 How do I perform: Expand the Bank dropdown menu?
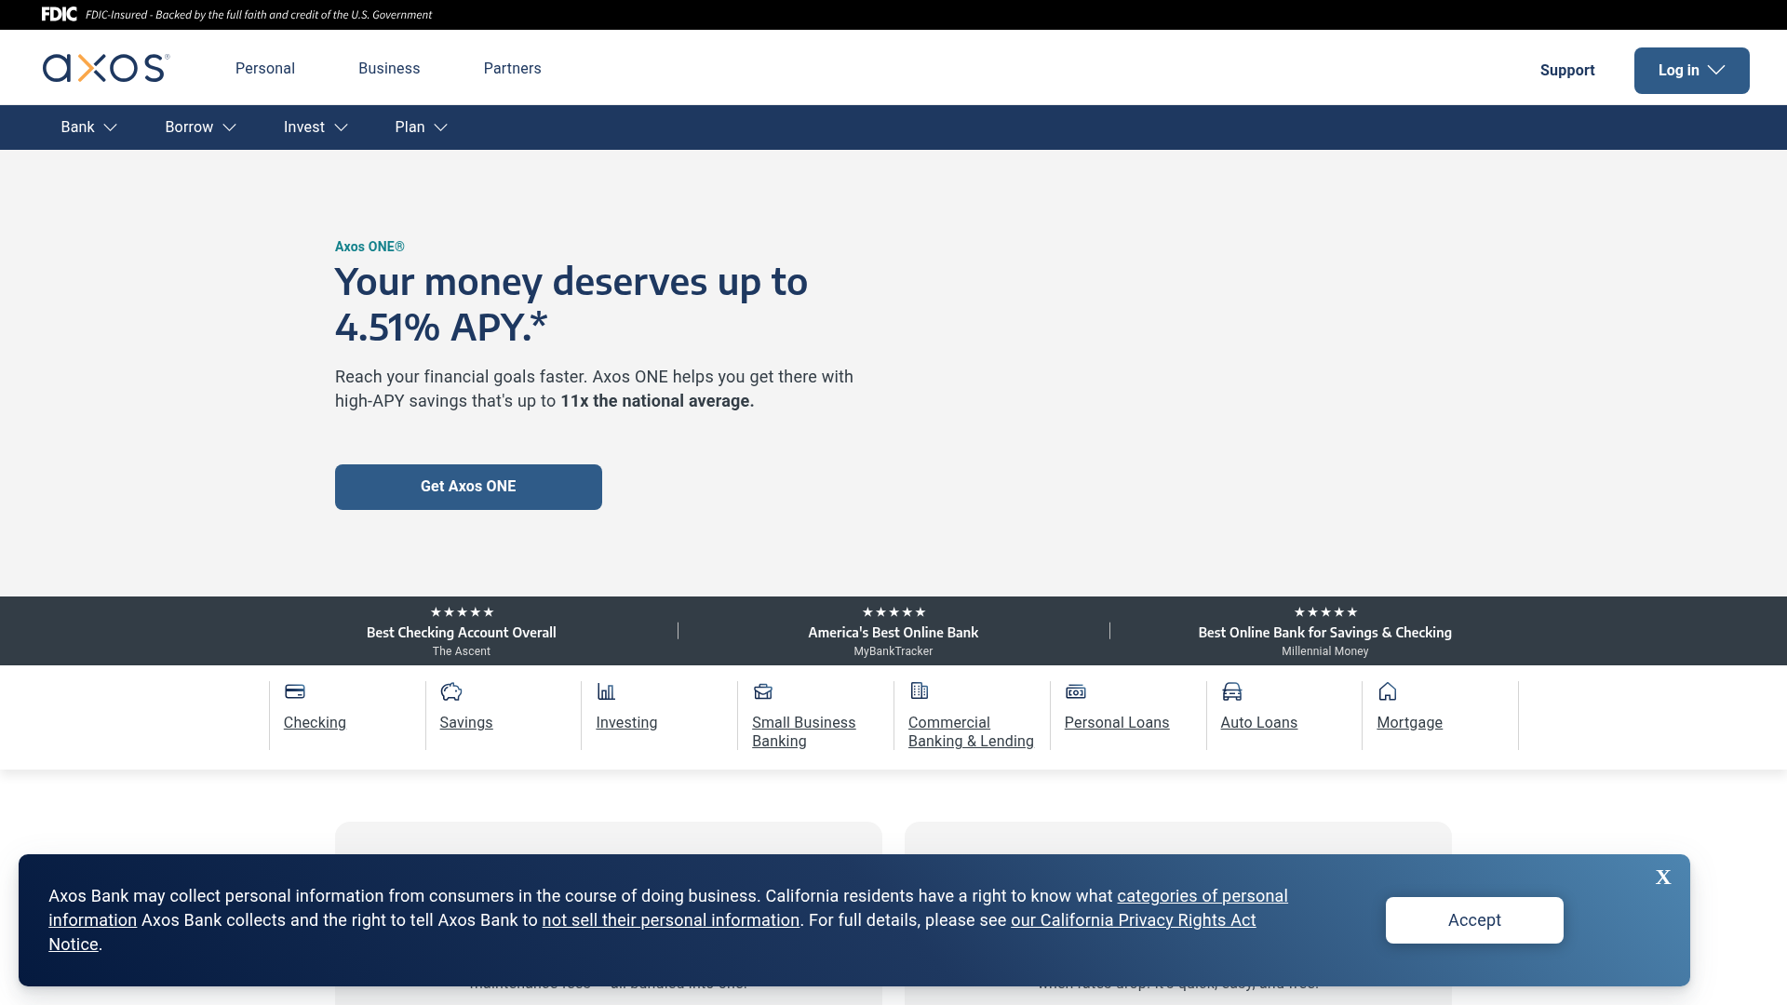coord(87,127)
